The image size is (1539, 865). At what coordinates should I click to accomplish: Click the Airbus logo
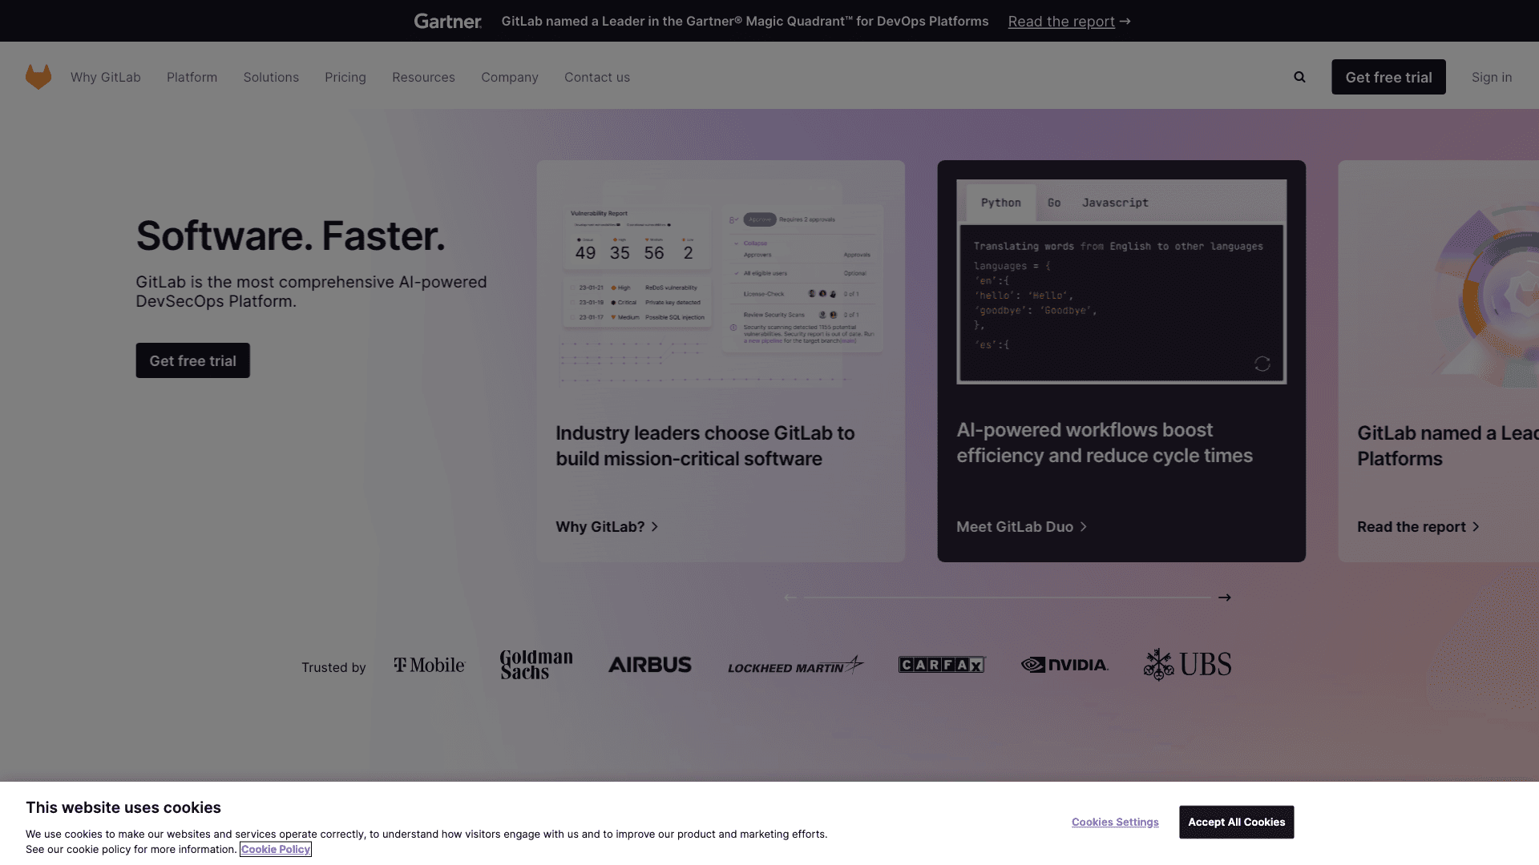tap(650, 665)
